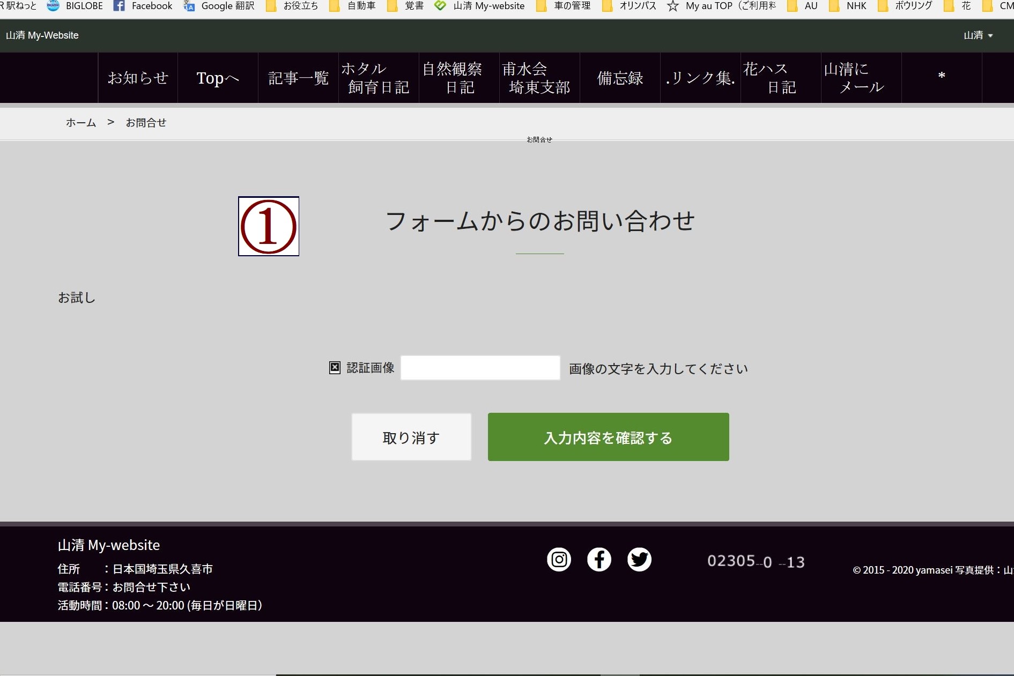Screen dimensions: 1014x676
Task: Click the ホーム breadcrumb link
Action: click(81, 123)
